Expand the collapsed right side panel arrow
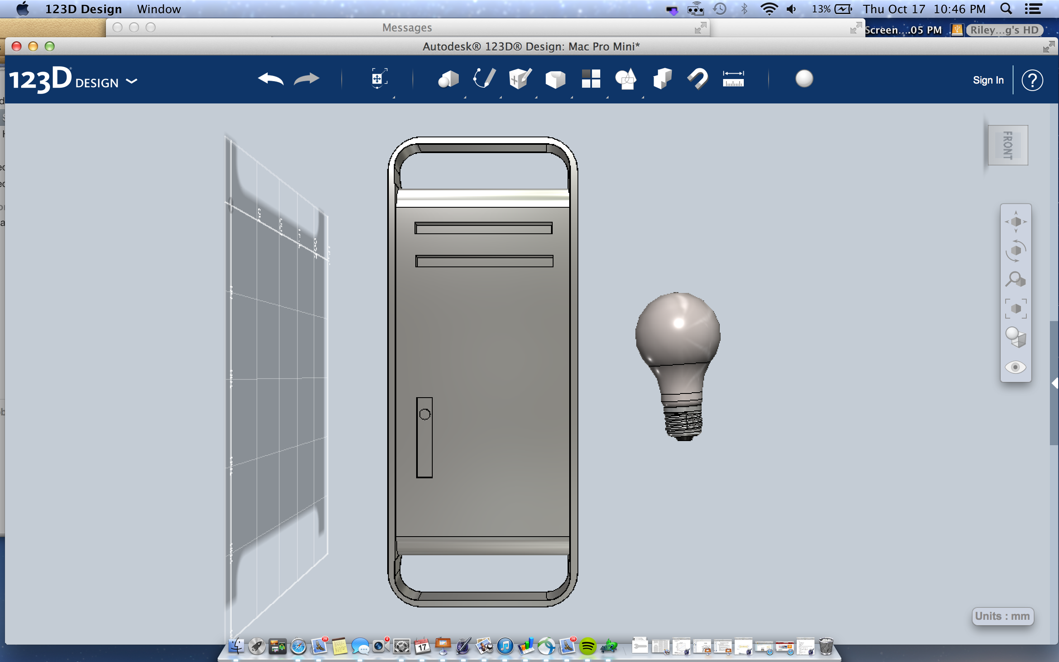 [1054, 383]
